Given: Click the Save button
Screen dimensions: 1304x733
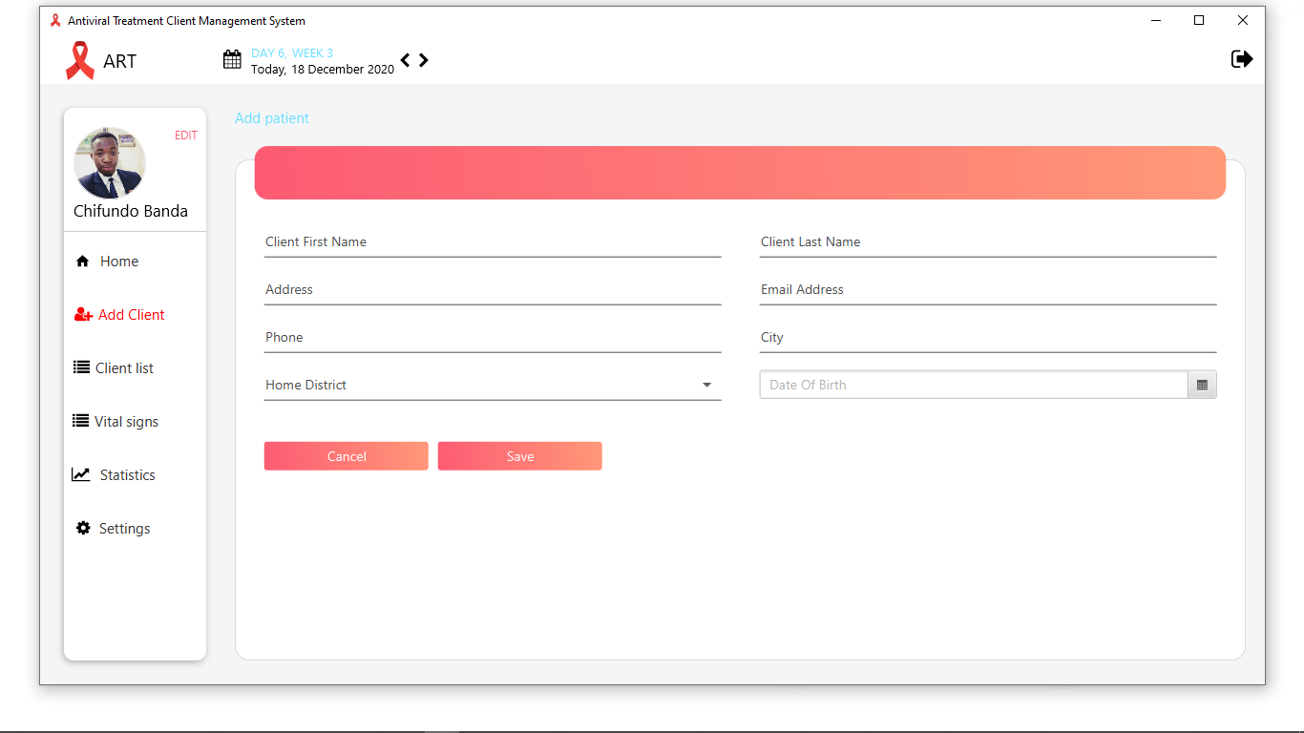Looking at the screenshot, I should [519, 455].
